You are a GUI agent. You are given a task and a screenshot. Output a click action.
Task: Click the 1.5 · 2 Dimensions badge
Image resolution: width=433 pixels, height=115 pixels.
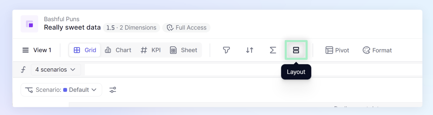131,27
